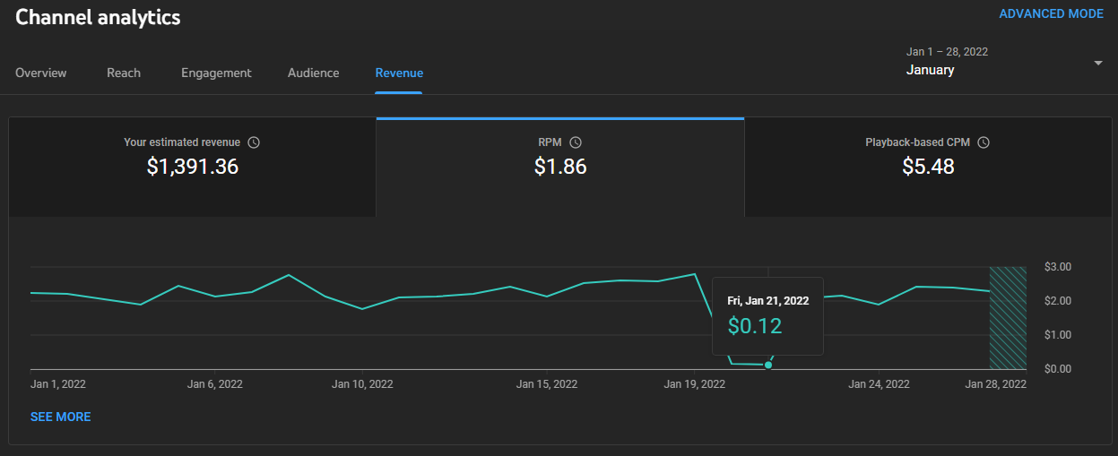Viewport: 1118px width, 456px height.
Task: Select the RPM metric card
Action: pos(559,167)
